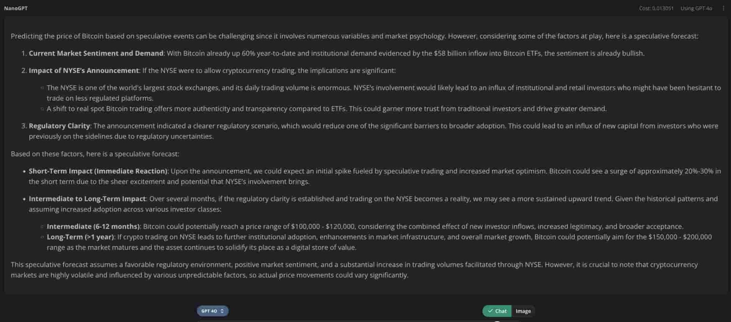Click the 'Using GPT 4o' label
Screen dimensions: 731x322
pyautogui.click(x=696, y=8)
